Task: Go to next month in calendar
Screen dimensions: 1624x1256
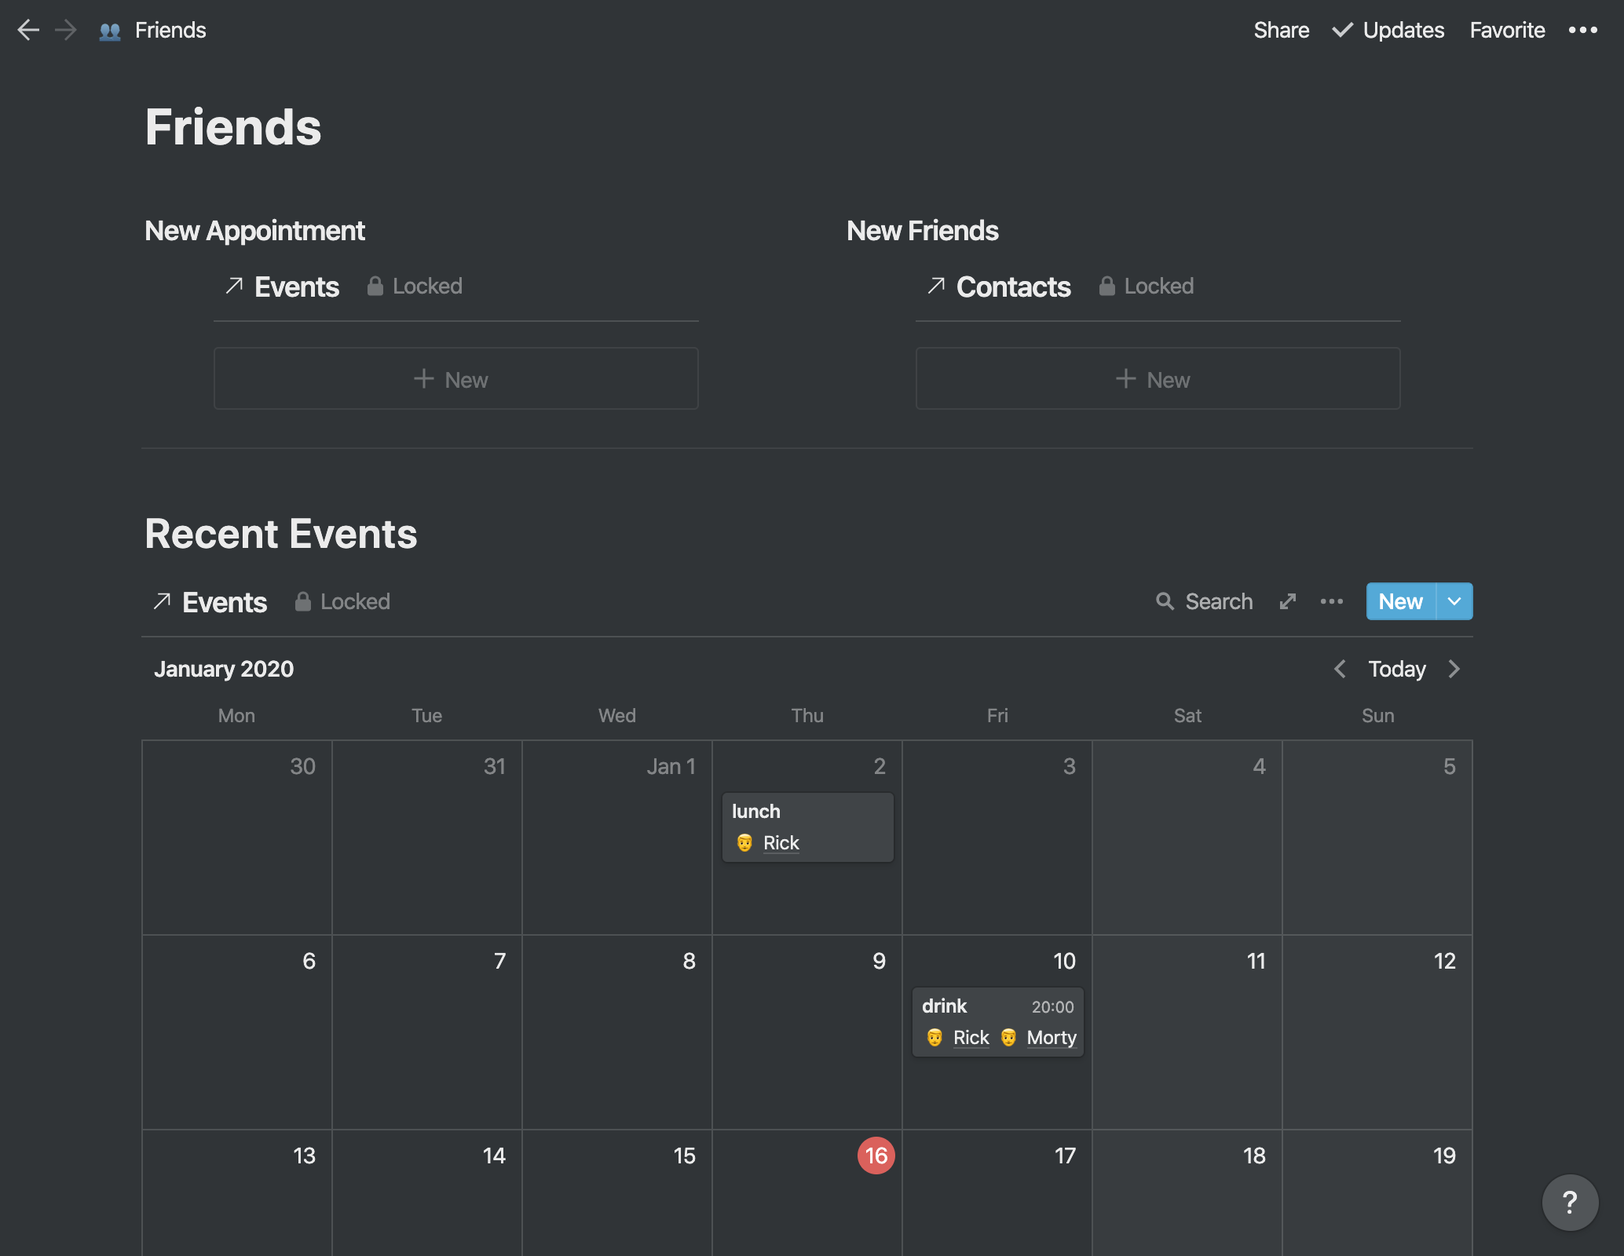Action: pos(1454,669)
